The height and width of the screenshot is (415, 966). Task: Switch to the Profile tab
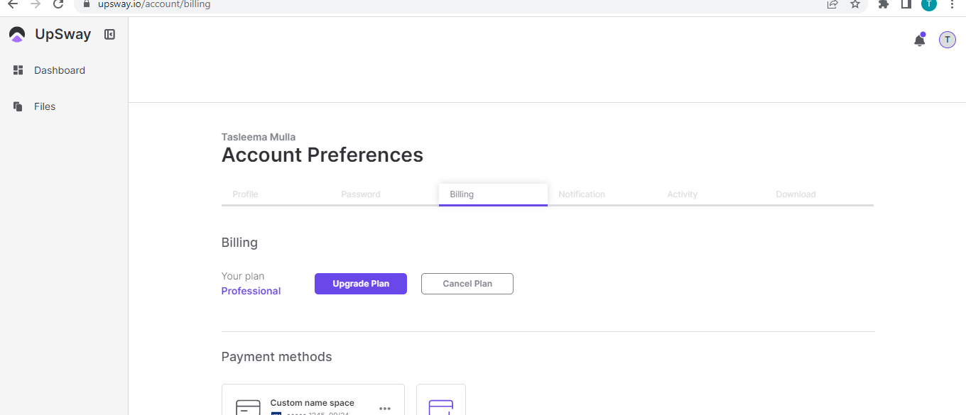pyautogui.click(x=245, y=194)
